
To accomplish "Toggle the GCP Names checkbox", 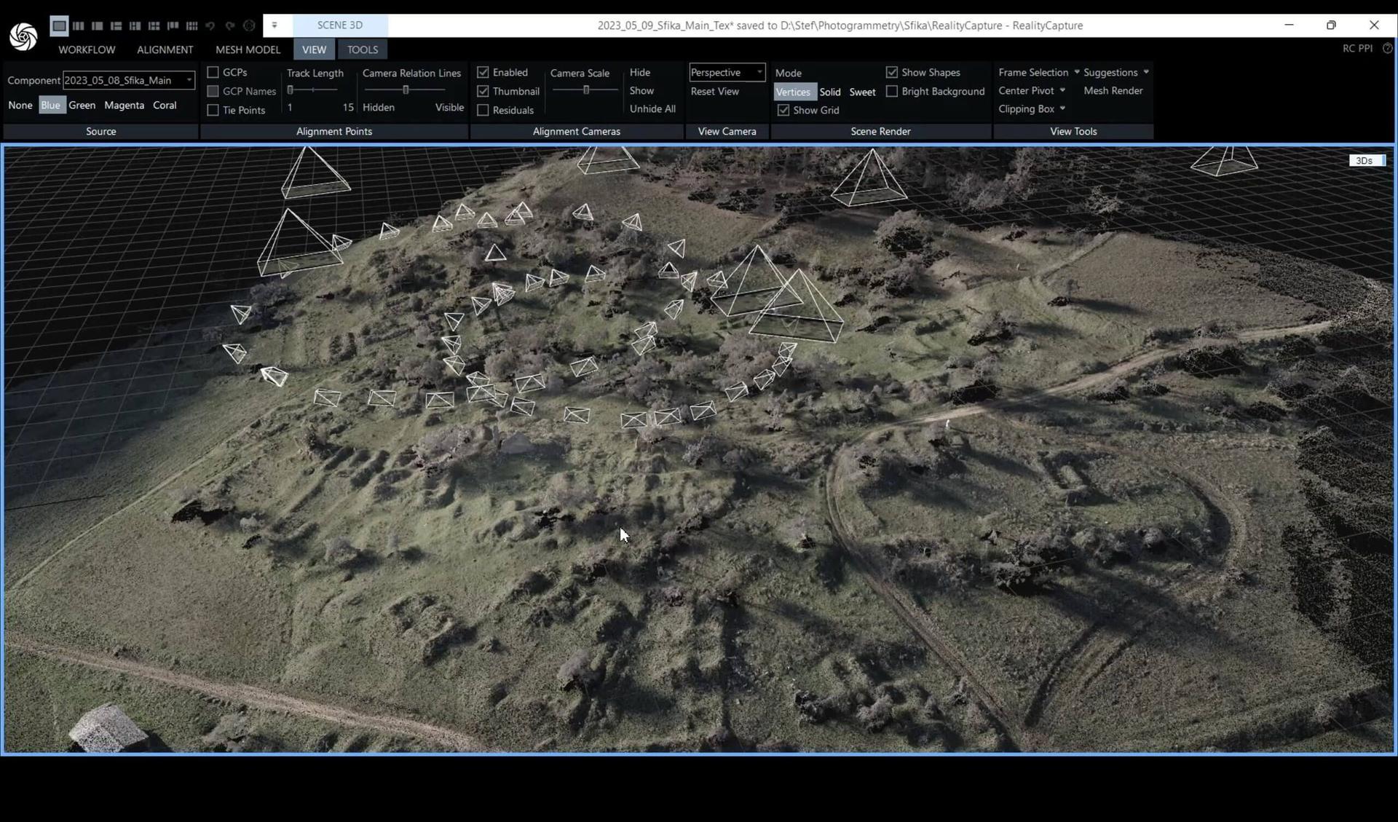I will (213, 91).
